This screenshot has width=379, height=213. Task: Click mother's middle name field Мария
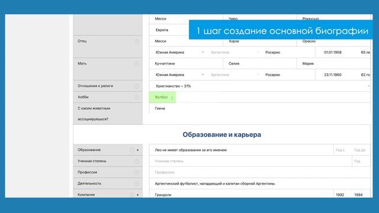[333, 64]
